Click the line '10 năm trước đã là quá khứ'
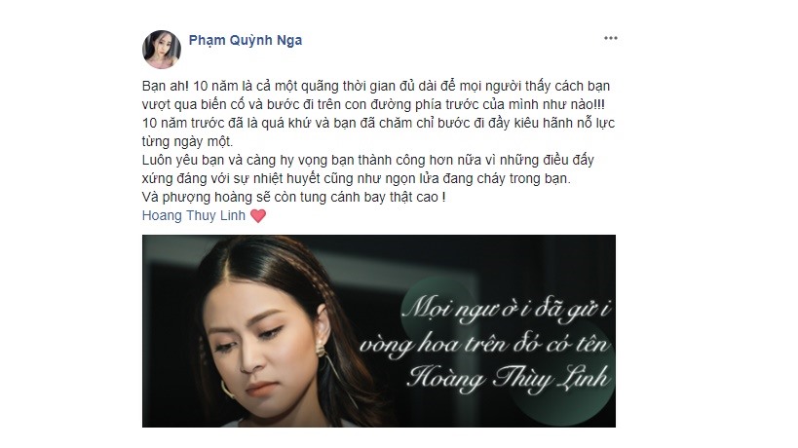This screenshot has width=798, height=448. 378,123
